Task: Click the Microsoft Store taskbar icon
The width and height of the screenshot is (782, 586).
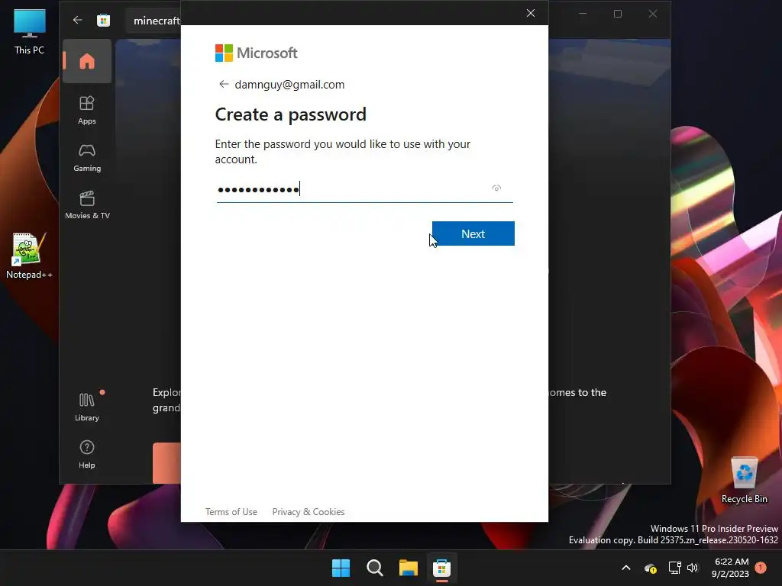Action: pyautogui.click(x=442, y=568)
